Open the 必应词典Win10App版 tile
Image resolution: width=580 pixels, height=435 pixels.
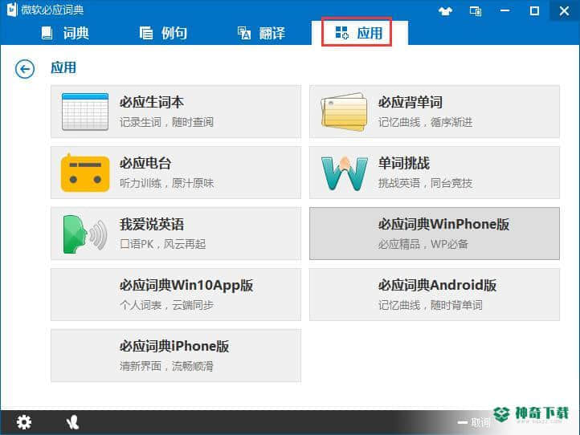click(x=176, y=295)
